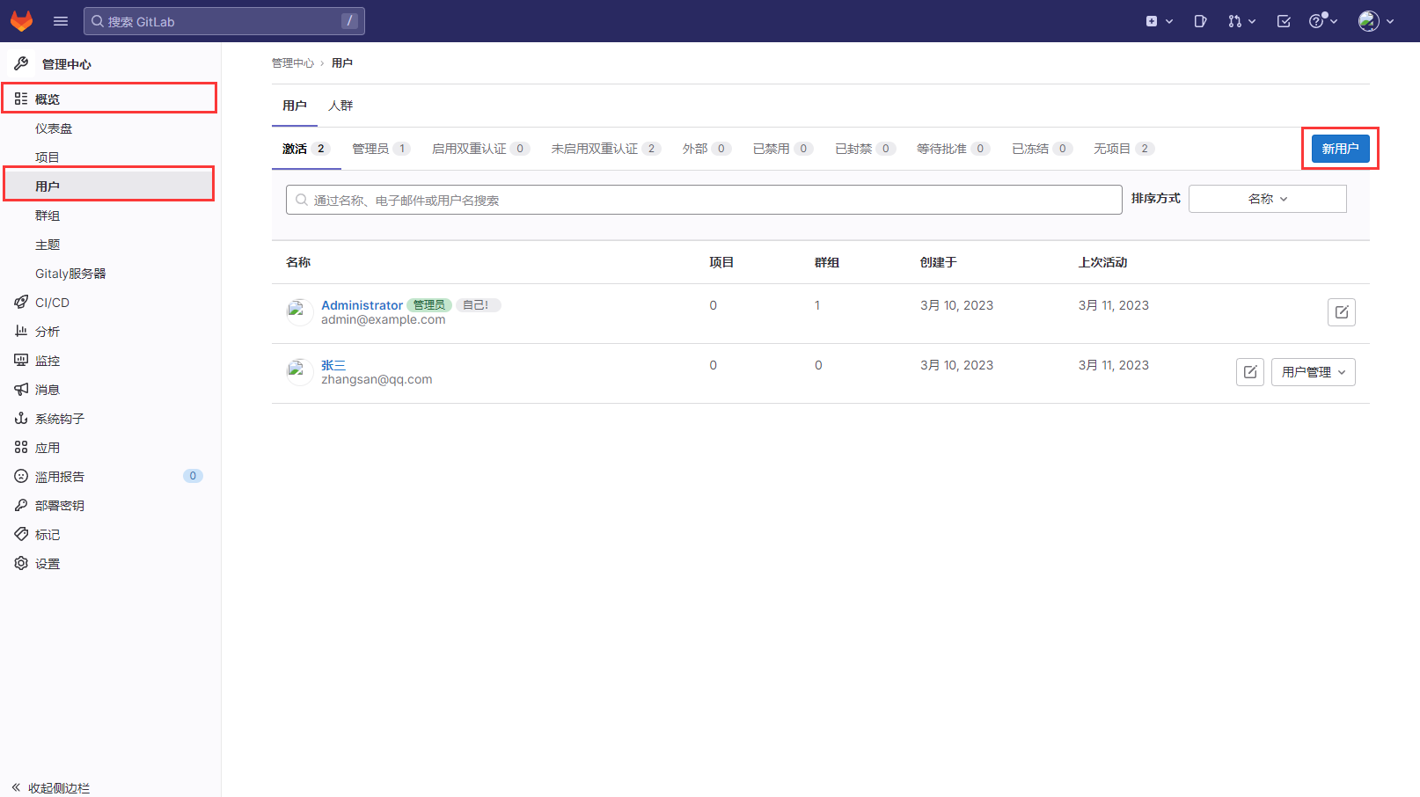This screenshot has height=797, width=1420.
Task: Open the Administrator user link
Action: click(362, 305)
